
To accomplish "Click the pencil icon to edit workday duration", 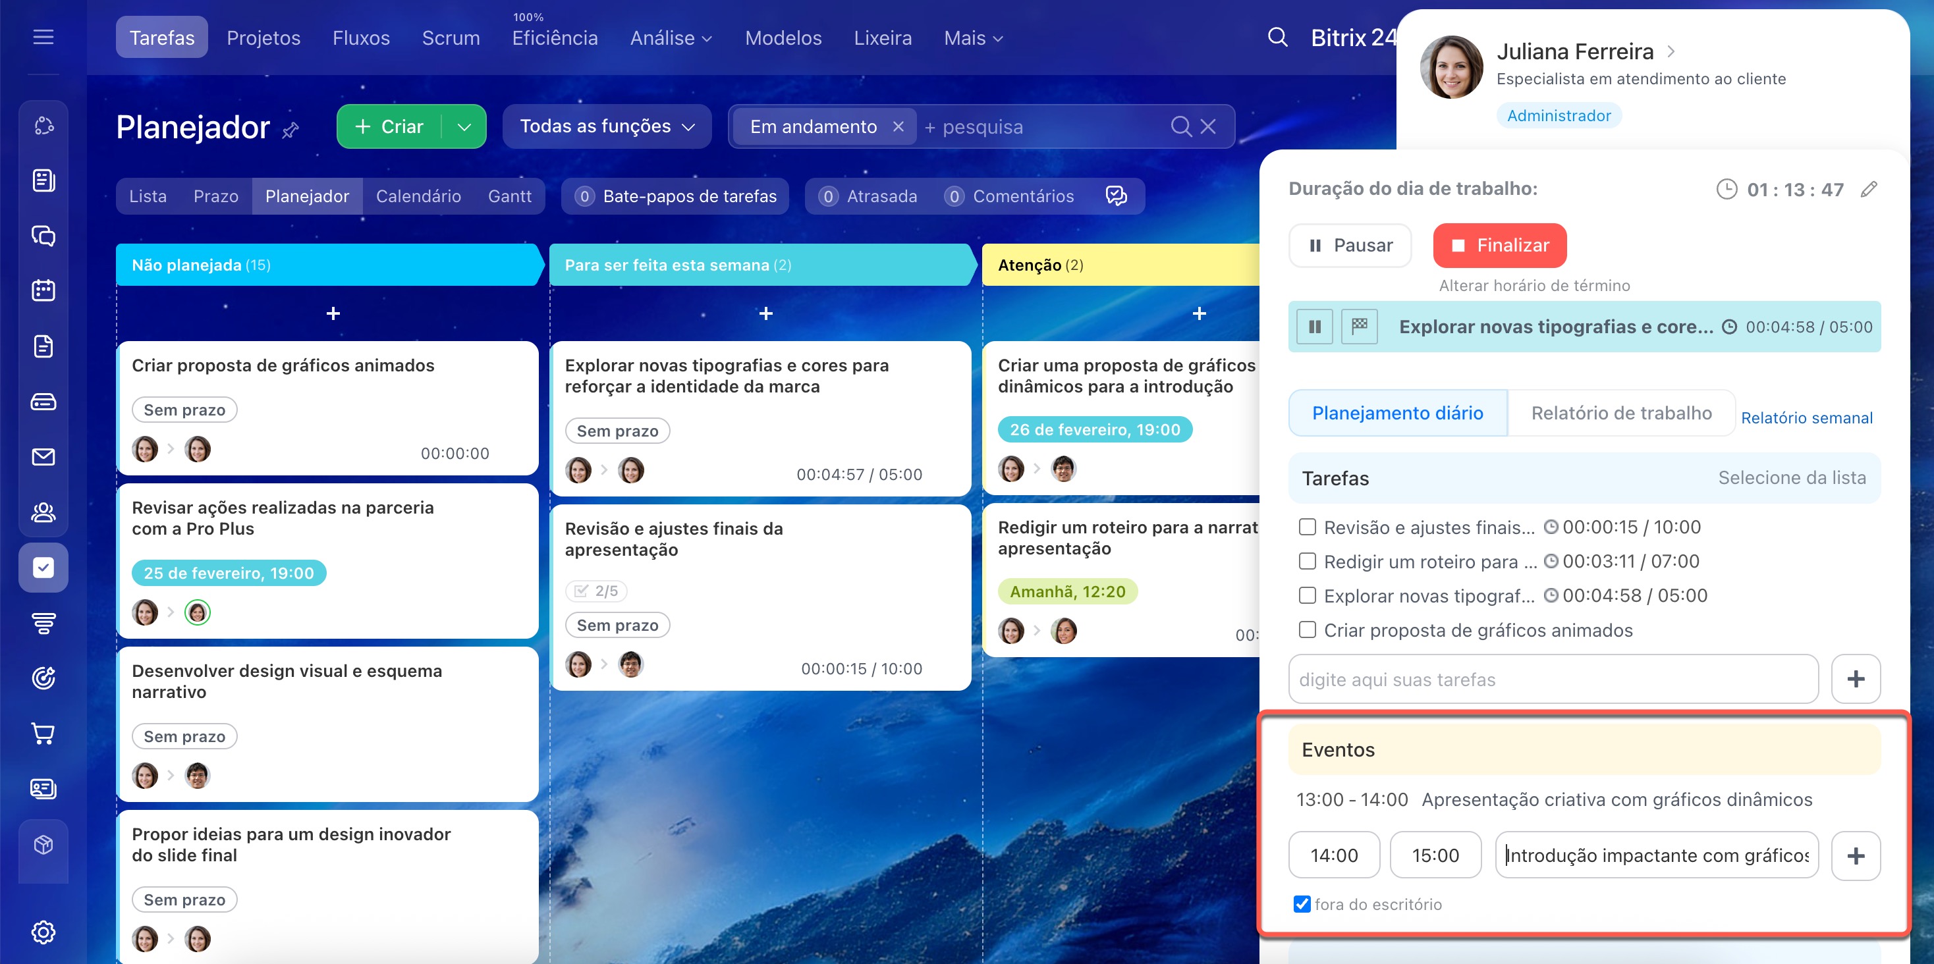I will 1869,189.
